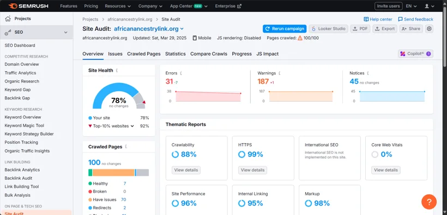Click the Semrush logo
Screen dimensions: 447x215
pyautogui.click(x=28, y=6)
